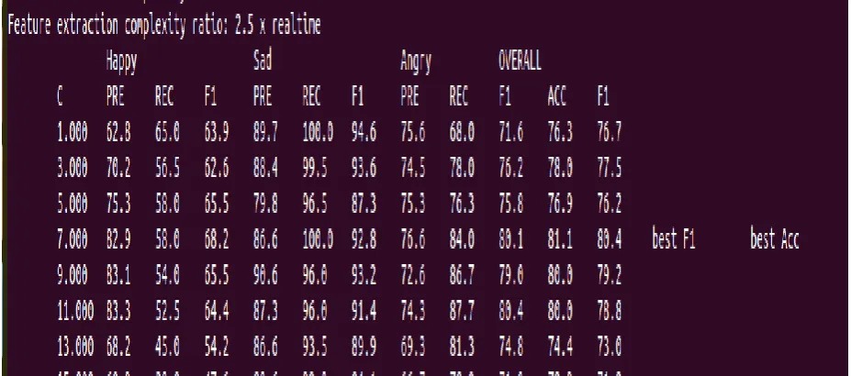Click value '82.9' in the 7.000 row
This screenshot has height=376, width=851.
118,239
